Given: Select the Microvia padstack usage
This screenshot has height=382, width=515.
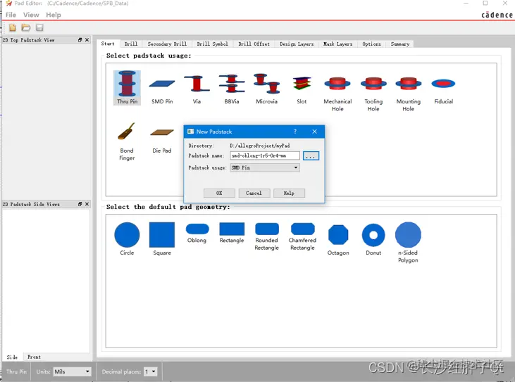Looking at the screenshot, I should (x=266, y=87).
